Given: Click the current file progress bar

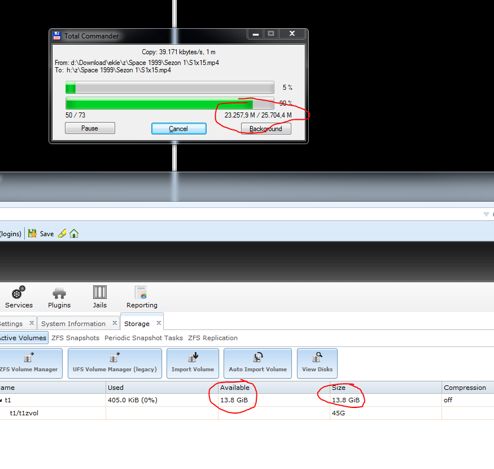Looking at the screenshot, I should [169, 88].
